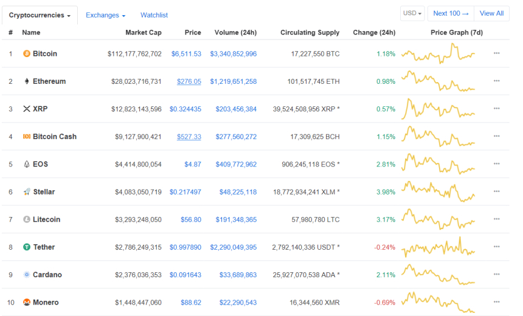Screen dimensions: 523x316
Task: Go to the Watchlist tab
Action: (x=154, y=15)
